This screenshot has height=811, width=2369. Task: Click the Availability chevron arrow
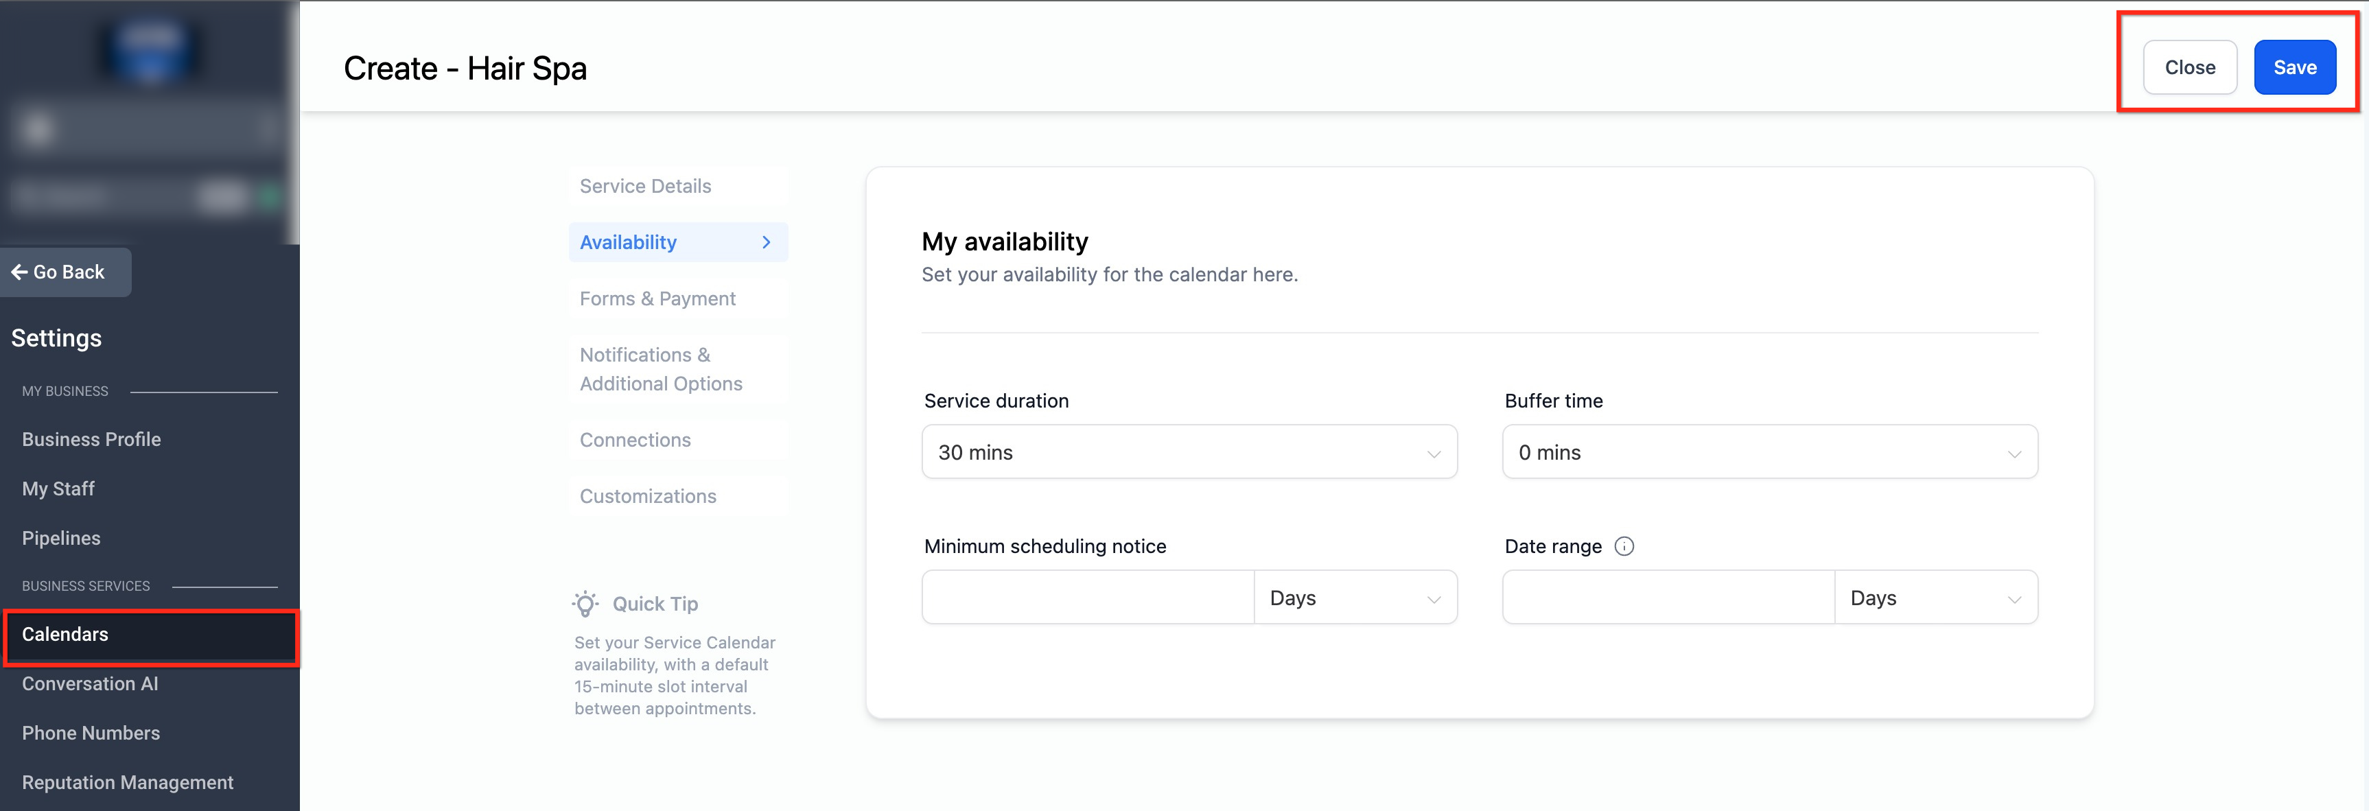pyautogui.click(x=766, y=242)
